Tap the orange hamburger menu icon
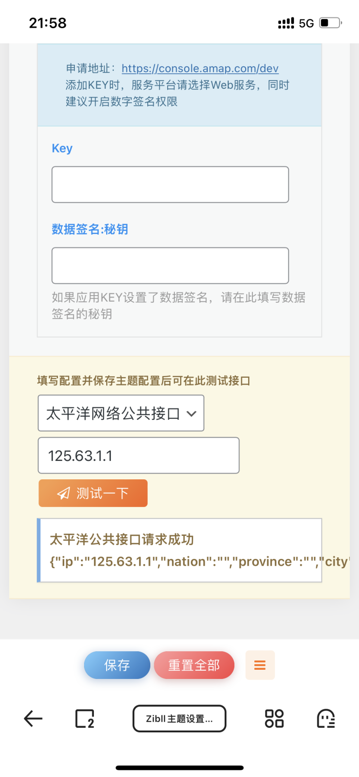This screenshot has width=359, height=777. point(260,665)
